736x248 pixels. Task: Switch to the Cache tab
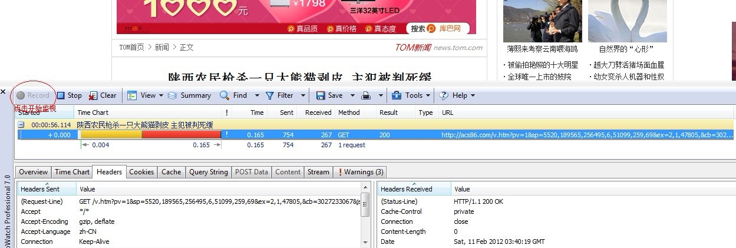tap(171, 172)
